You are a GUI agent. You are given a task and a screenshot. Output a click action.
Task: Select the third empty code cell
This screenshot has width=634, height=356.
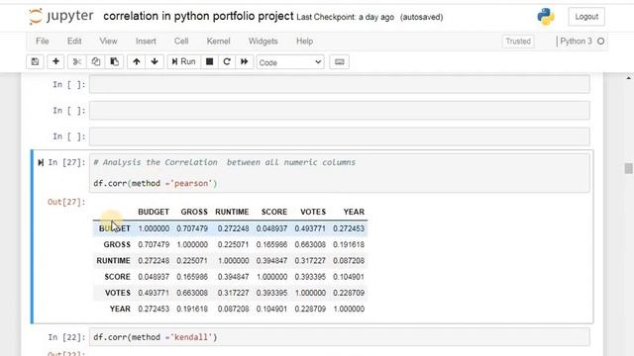339,136
